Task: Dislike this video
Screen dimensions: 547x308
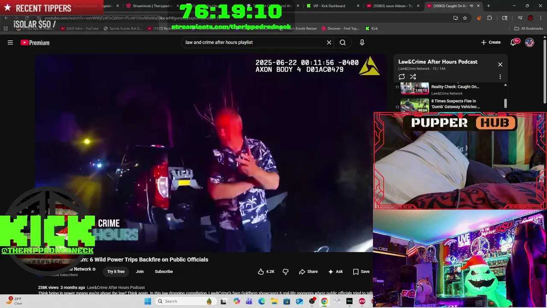Action: pos(285,272)
